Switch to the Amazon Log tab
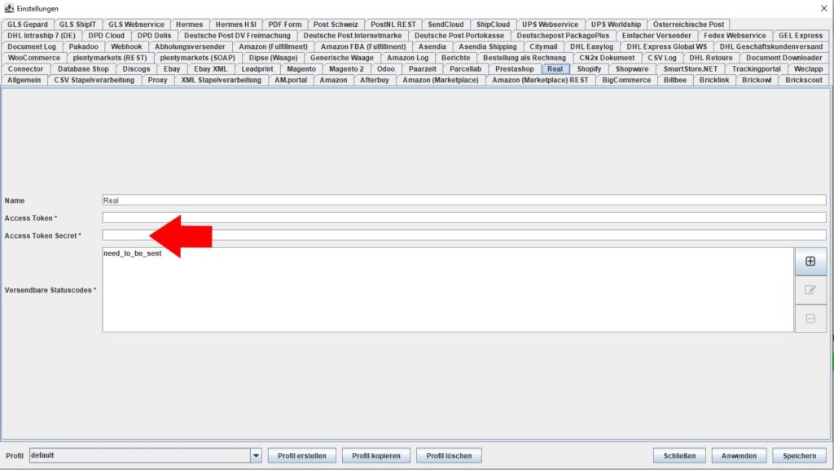 point(407,57)
